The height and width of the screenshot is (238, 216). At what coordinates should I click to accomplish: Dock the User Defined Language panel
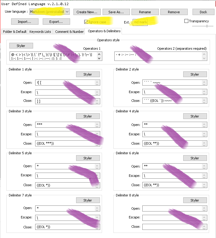point(203,12)
